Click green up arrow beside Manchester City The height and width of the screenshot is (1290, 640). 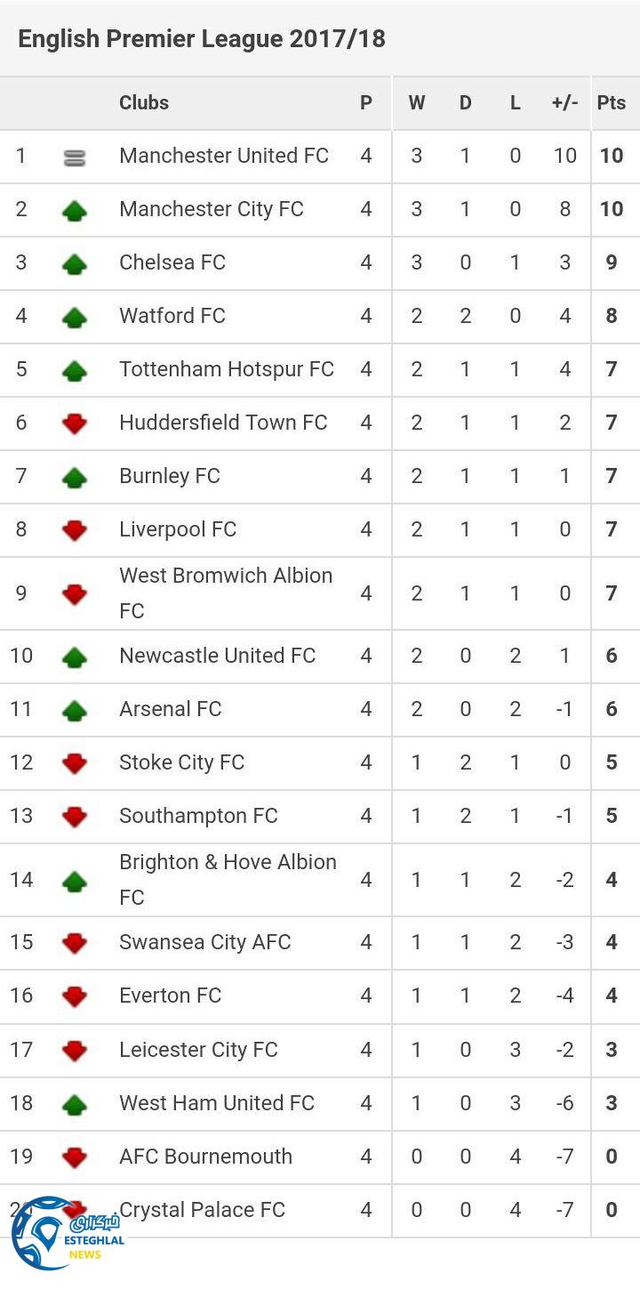[x=75, y=211]
